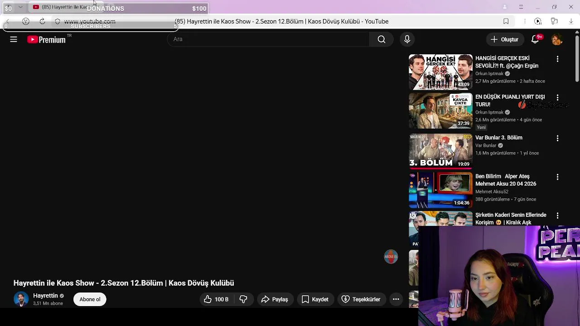
Task: Open the Ben Bilirim Alper Ateş video thumbnail
Action: 440,190
